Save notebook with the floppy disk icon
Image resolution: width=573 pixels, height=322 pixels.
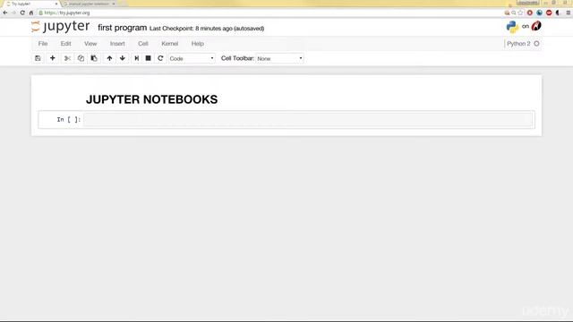coord(38,58)
